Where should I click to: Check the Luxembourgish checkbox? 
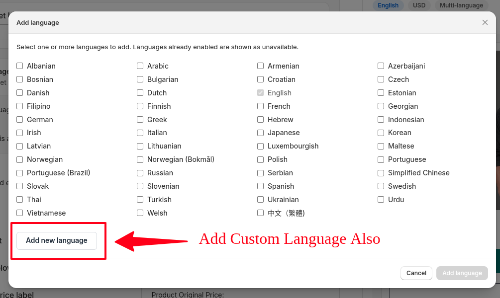click(x=261, y=146)
